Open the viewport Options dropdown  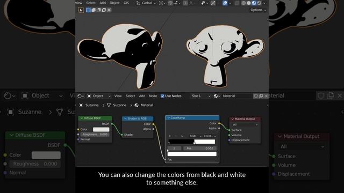point(258,10)
